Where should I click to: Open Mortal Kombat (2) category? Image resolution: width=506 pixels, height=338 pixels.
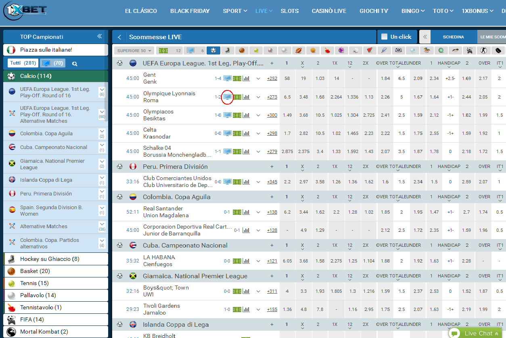coord(56,332)
